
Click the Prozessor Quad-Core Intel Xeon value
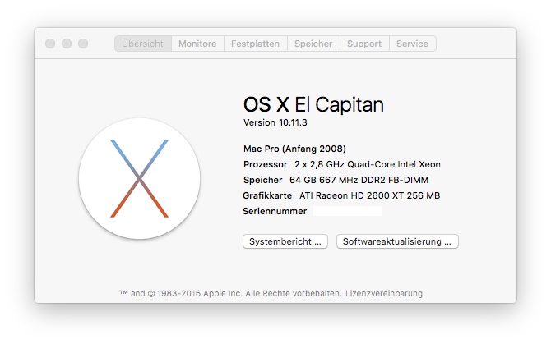pyautogui.click(x=367, y=164)
